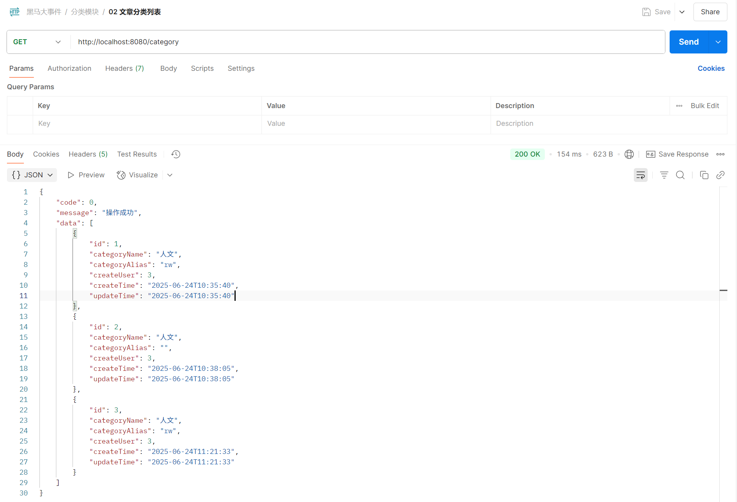Open the Cookies link
The width and height of the screenshot is (737, 502).
point(711,68)
